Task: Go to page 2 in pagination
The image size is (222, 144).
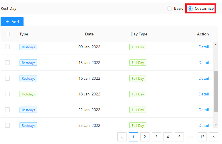Action: tap(145, 137)
